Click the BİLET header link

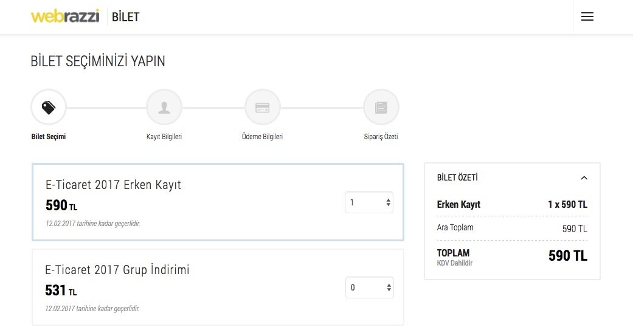(125, 17)
